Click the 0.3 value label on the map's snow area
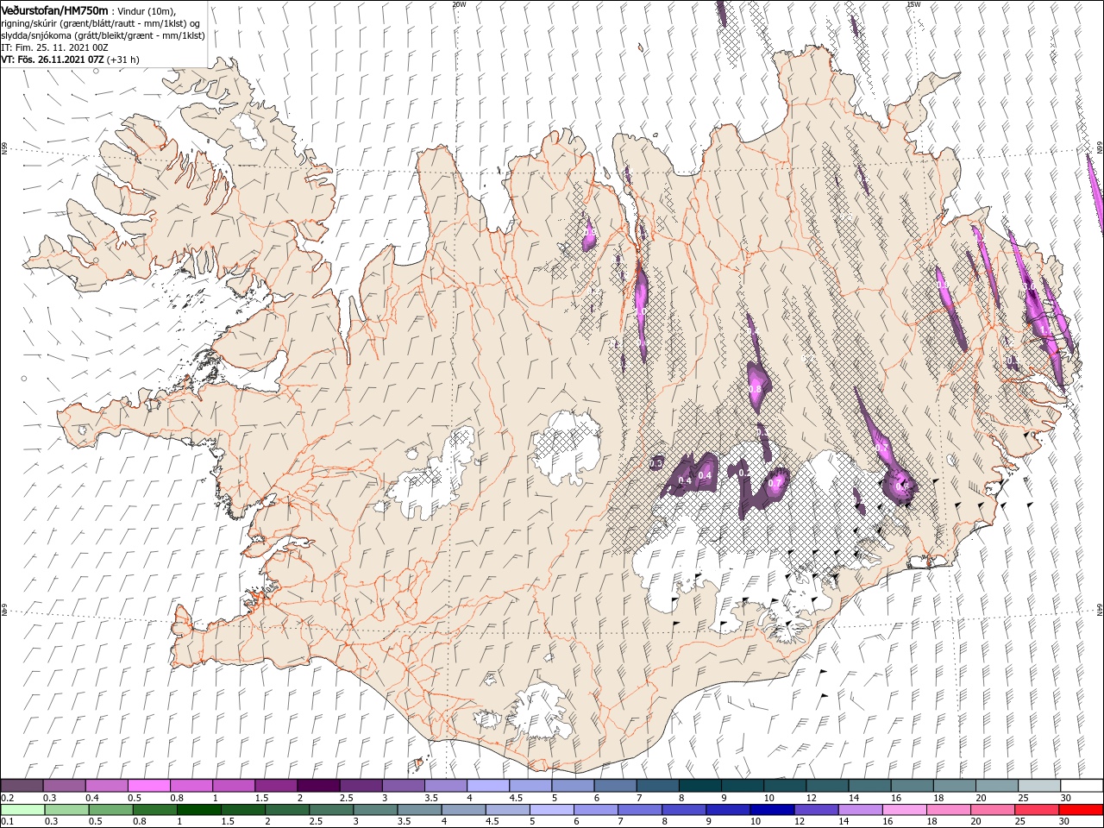This screenshot has height=828, width=1104. [655, 464]
